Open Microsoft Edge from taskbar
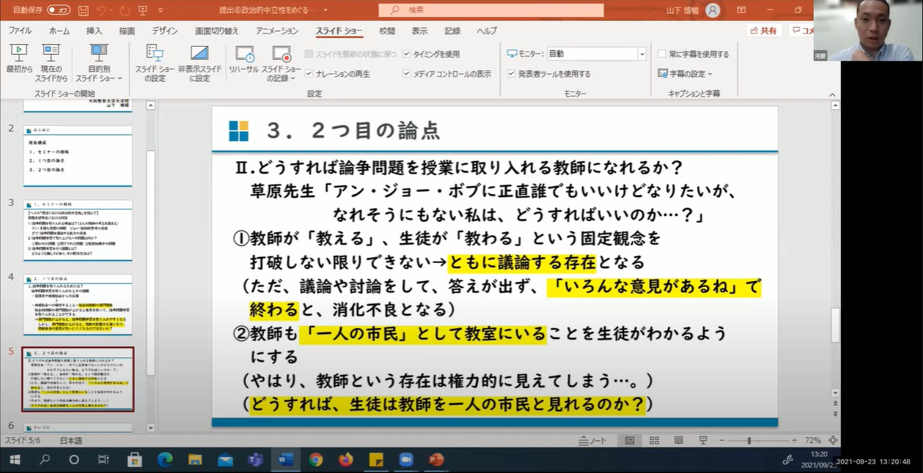 click(x=165, y=460)
